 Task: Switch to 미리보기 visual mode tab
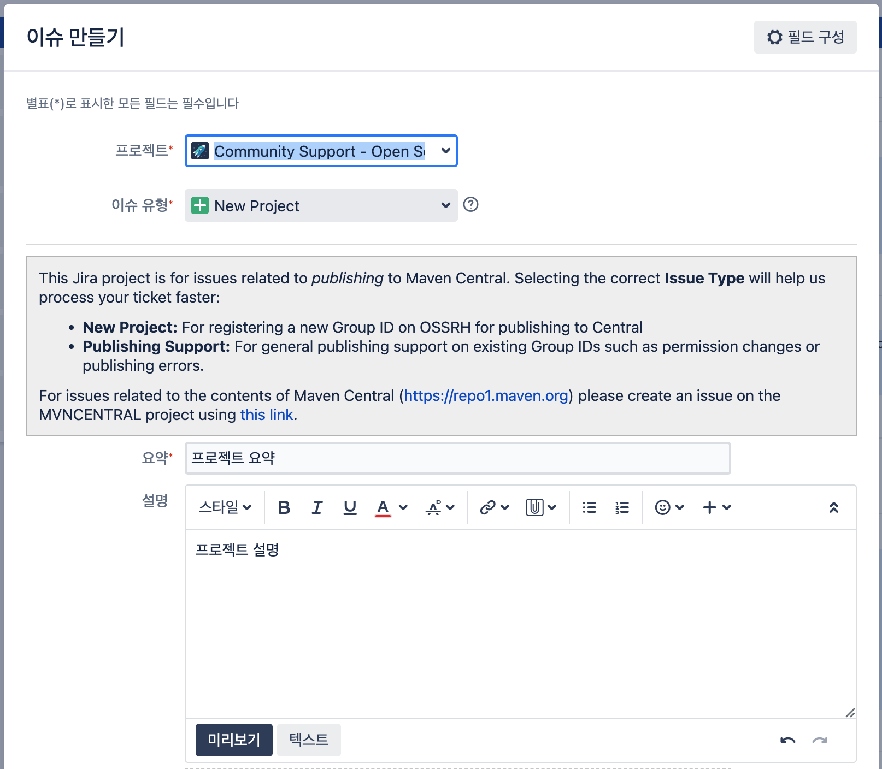pyautogui.click(x=234, y=740)
